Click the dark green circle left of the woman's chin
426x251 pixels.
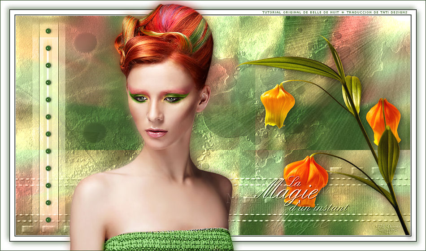point(95,132)
